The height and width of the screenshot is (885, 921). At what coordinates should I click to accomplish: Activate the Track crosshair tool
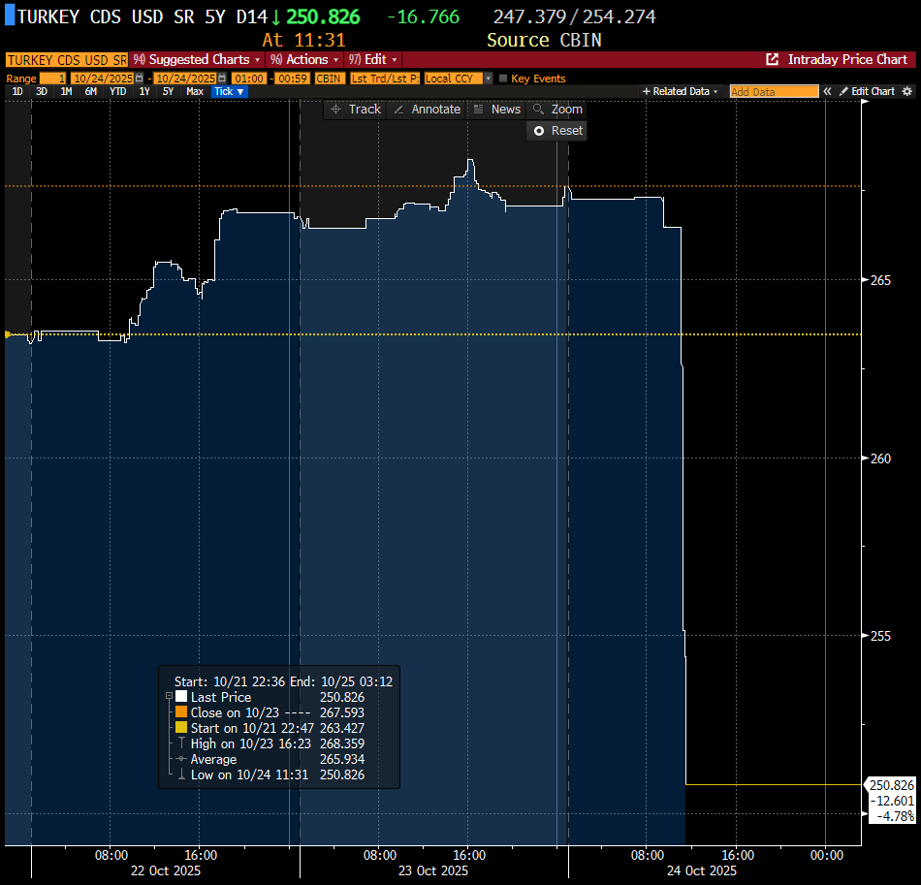click(x=356, y=110)
